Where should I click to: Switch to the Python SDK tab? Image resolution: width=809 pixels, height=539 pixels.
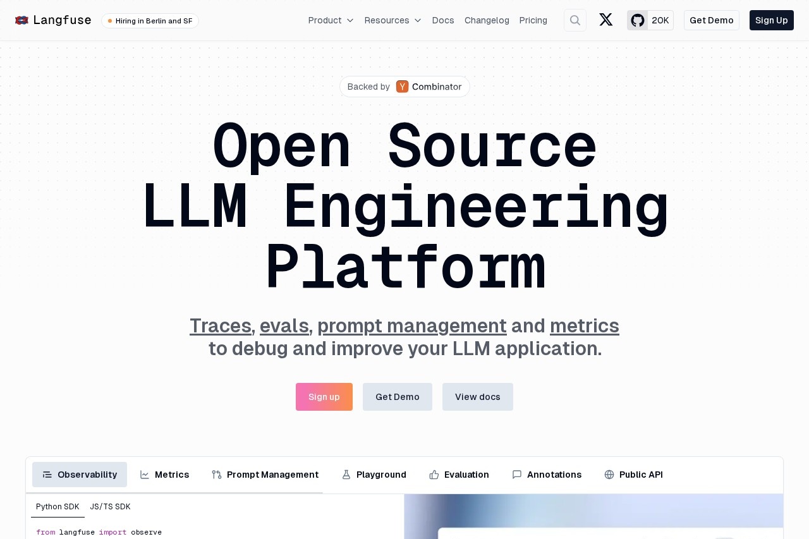pyautogui.click(x=58, y=507)
